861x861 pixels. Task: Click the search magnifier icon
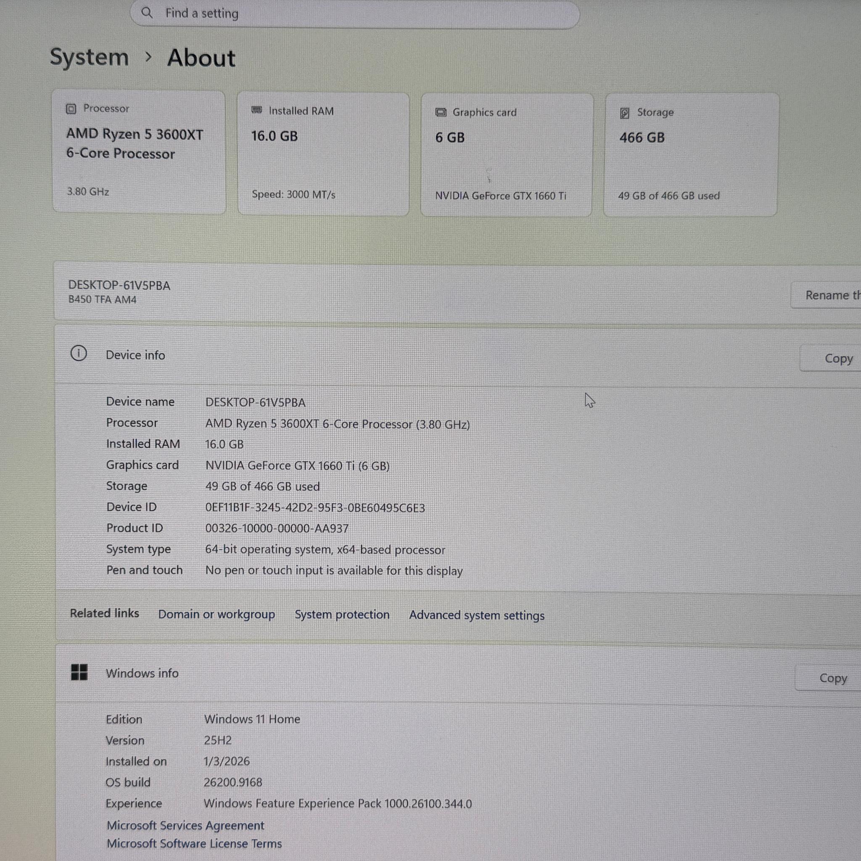pos(147,13)
